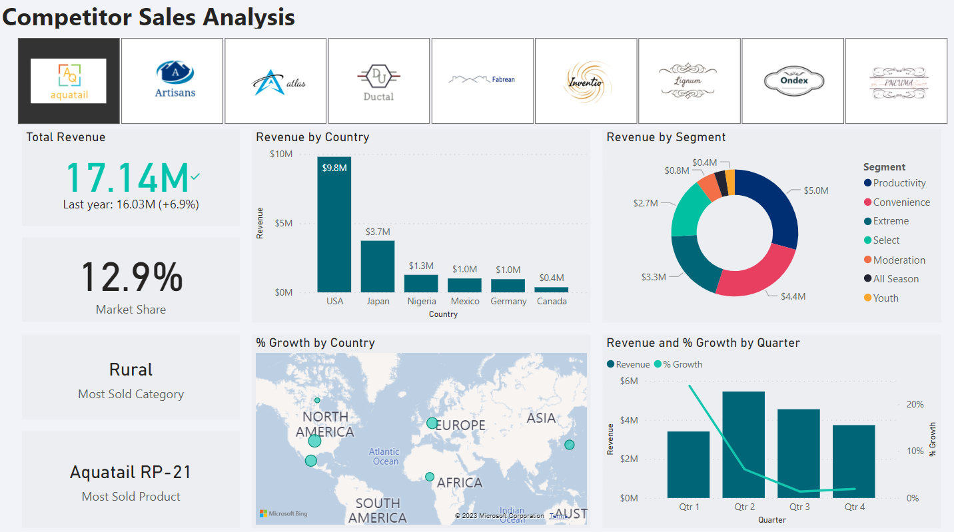
Task: Select the Pneuma logo tile
Action: tap(896, 81)
